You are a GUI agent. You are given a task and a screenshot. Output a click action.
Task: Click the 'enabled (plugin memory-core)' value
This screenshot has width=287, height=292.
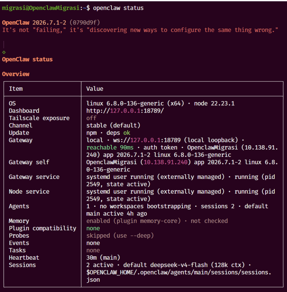133,221
